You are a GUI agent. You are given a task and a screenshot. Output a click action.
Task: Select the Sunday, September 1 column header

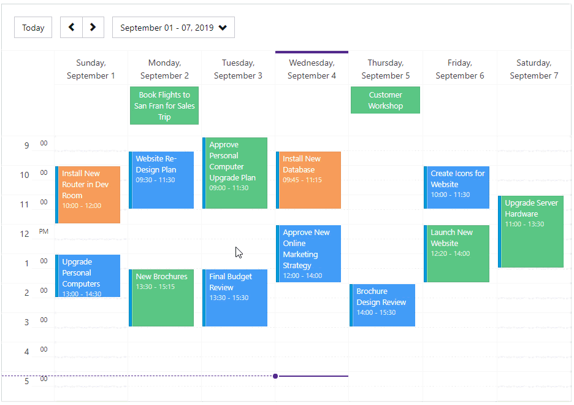pos(91,69)
